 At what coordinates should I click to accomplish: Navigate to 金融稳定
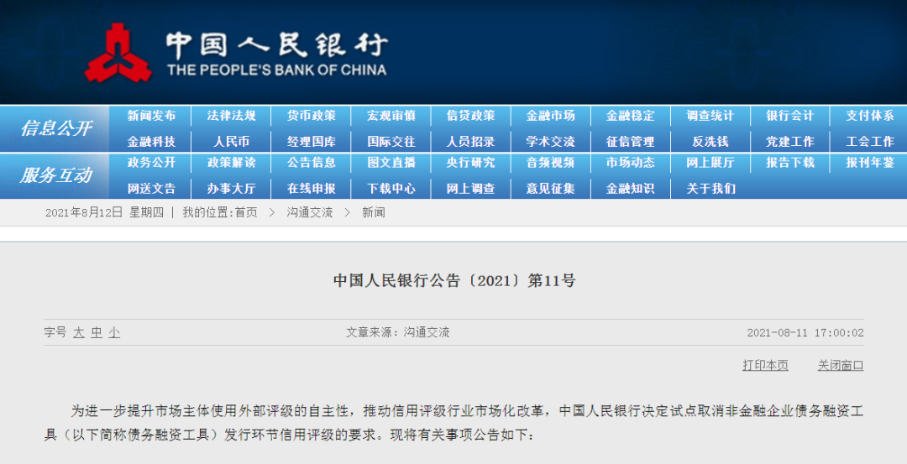[631, 116]
